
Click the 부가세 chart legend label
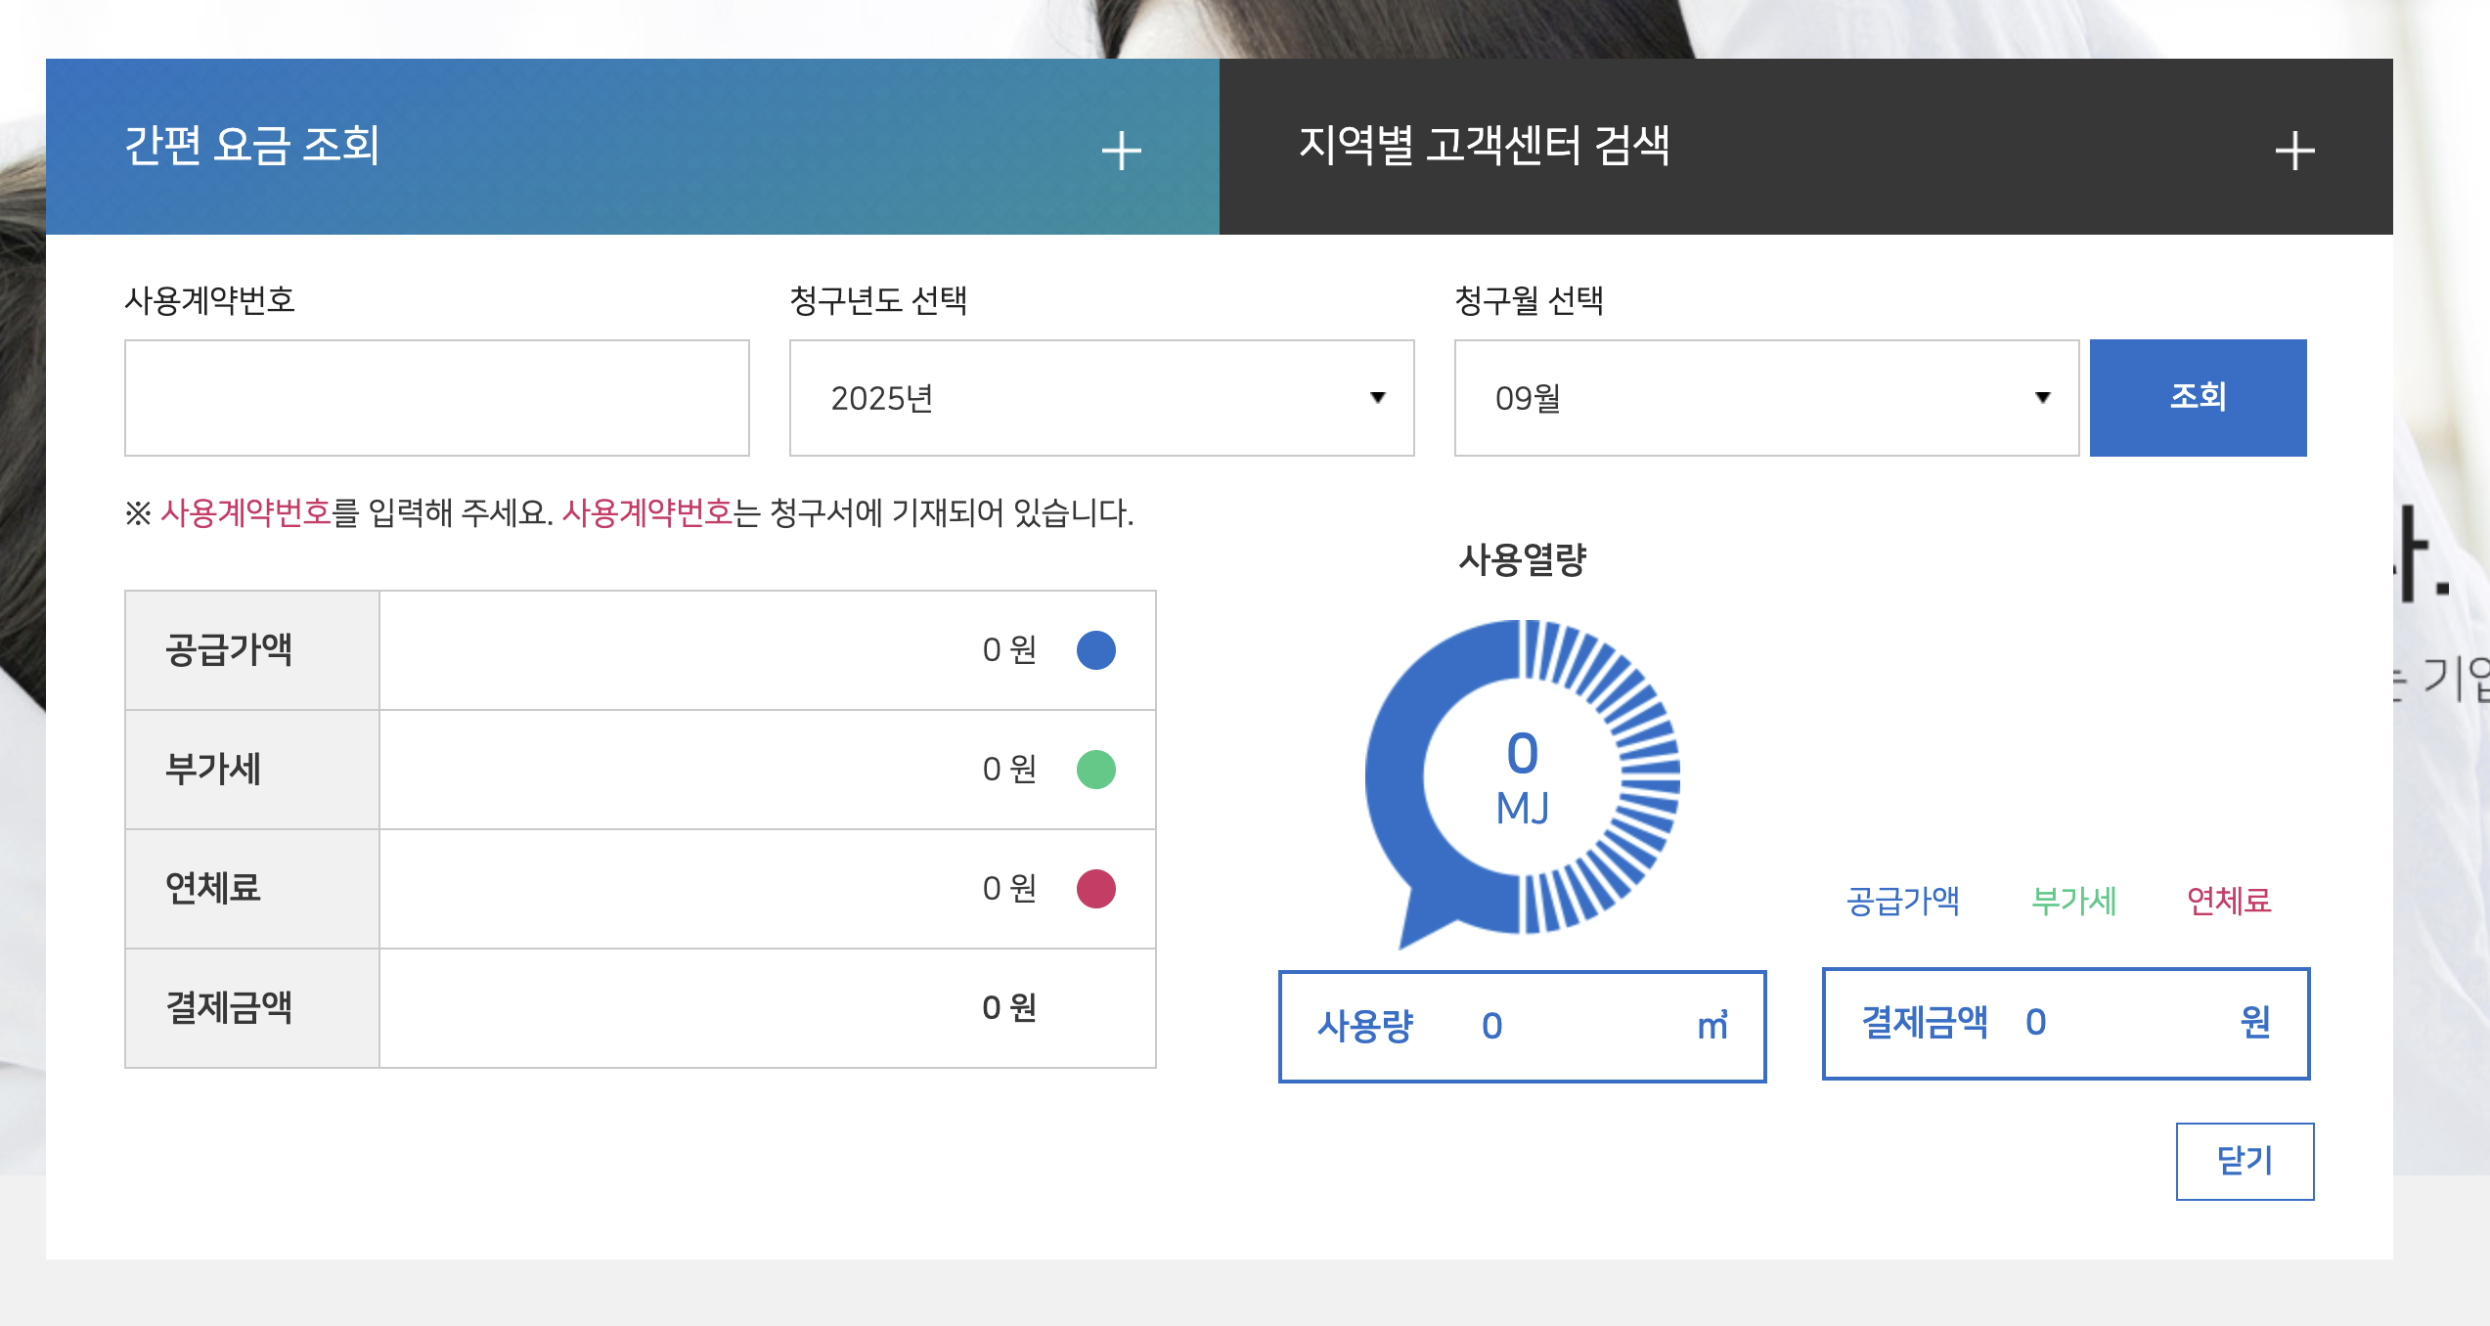pyautogui.click(x=2073, y=901)
